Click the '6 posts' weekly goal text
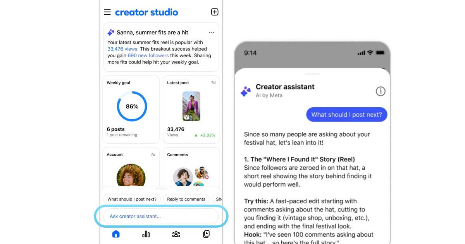Image resolution: width=465 pixels, height=244 pixels. [116, 129]
